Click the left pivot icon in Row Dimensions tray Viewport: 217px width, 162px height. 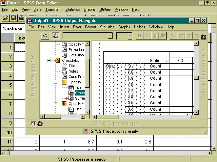(34, 124)
